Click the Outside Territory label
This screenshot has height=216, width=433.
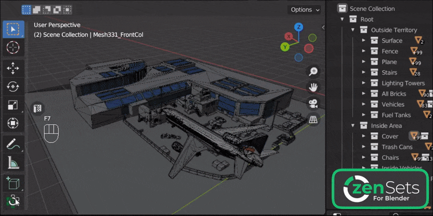394,30
